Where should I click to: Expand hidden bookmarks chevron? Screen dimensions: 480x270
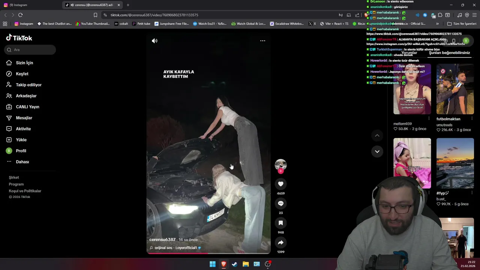tap(437, 24)
